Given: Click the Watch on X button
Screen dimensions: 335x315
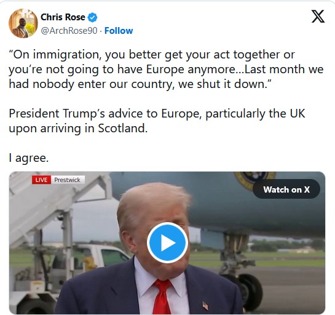Looking at the screenshot, I should point(286,189).
